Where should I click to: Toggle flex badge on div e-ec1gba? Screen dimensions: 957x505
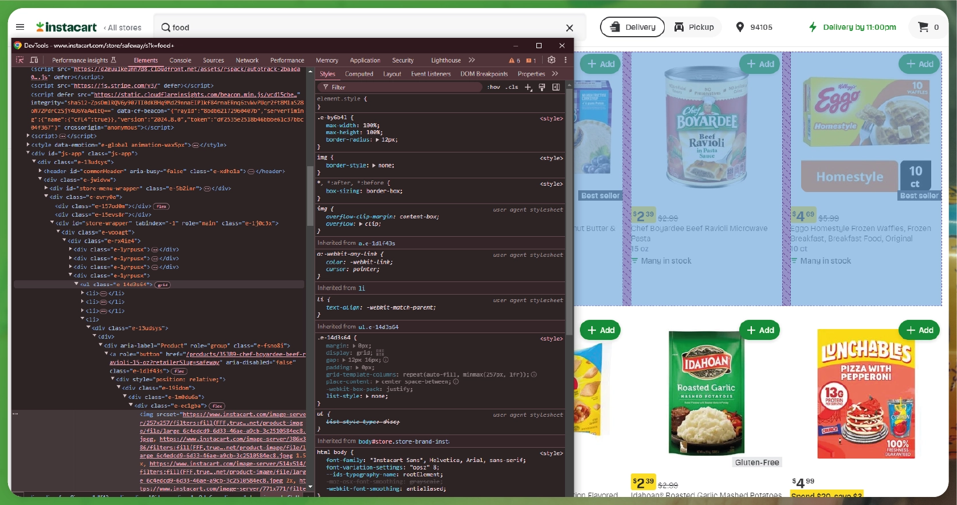pyautogui.click(x=217, y=406)
